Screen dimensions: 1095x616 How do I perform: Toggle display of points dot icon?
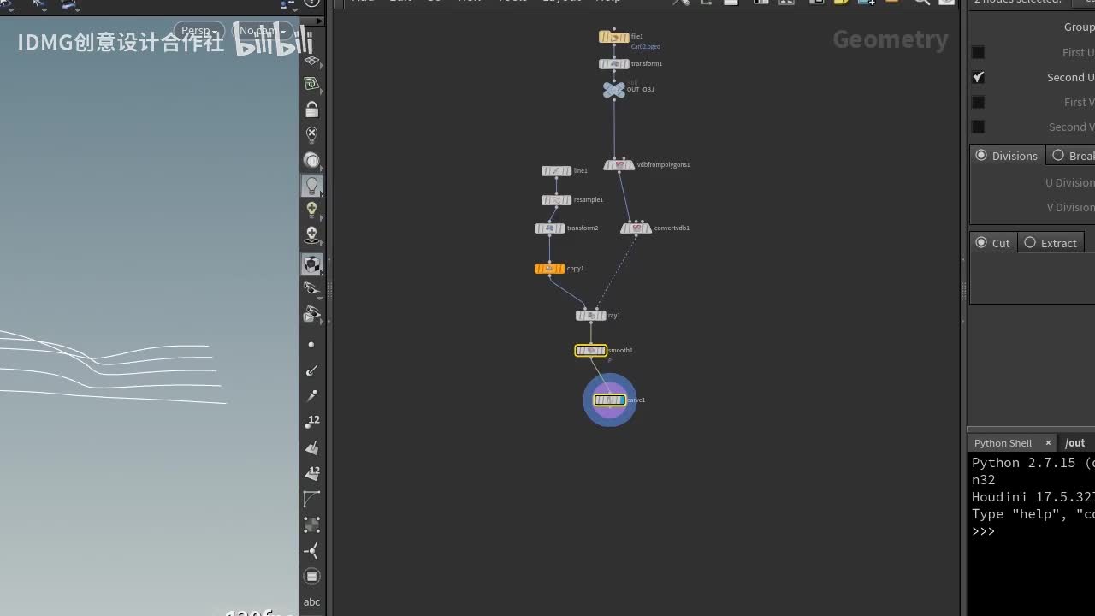(311, 345)
